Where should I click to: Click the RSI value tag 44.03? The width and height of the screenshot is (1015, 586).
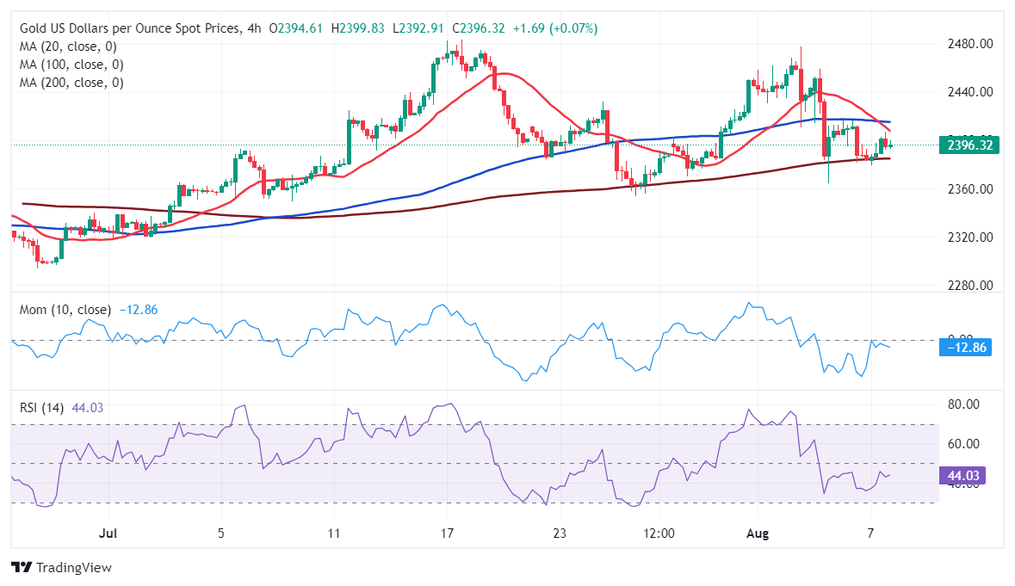pos(962,475)
